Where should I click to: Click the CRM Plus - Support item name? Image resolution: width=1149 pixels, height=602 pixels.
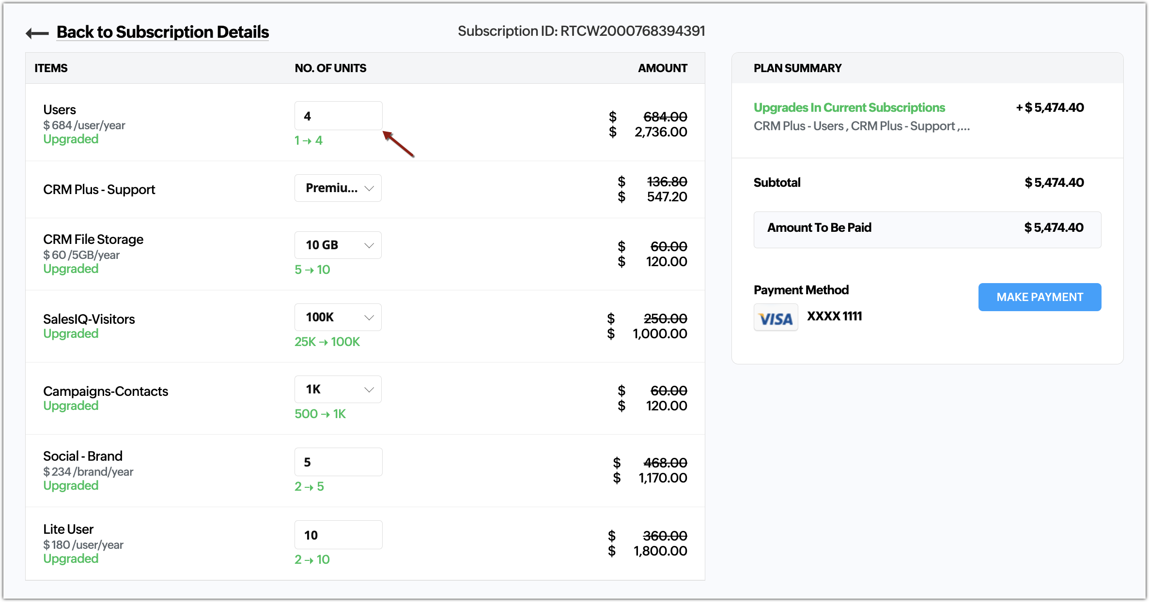pos(99,189)
